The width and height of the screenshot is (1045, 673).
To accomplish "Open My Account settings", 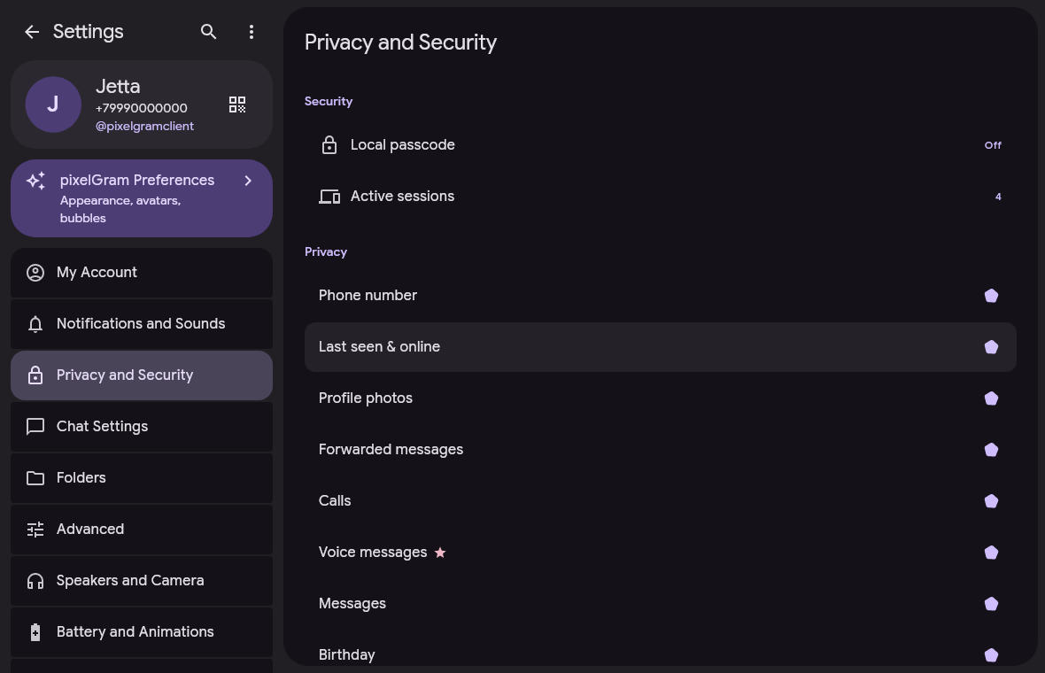I will tap(142, 273).
